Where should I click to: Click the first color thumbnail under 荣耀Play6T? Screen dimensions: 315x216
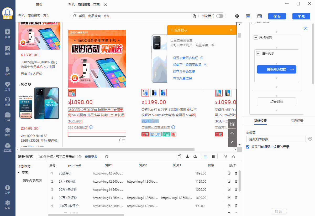(145, 92)
